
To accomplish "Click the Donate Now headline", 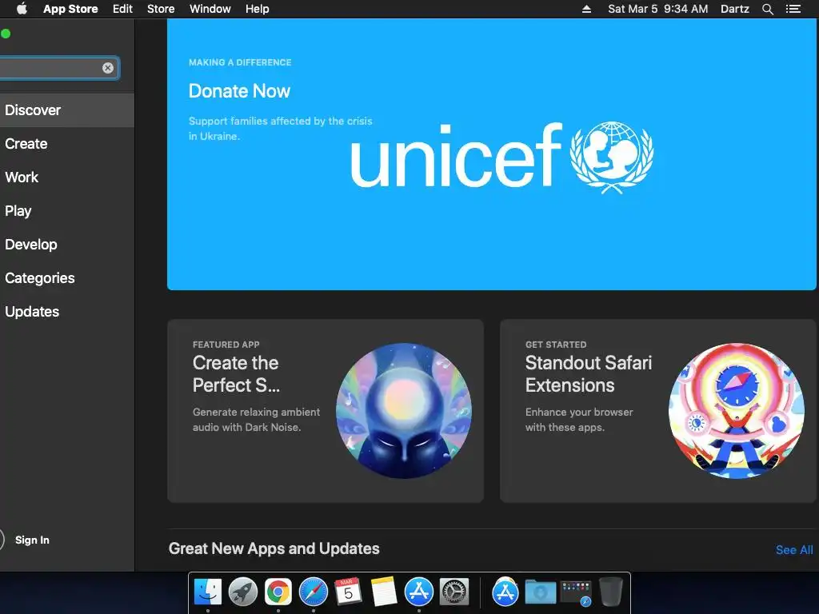I will [239, 91].
